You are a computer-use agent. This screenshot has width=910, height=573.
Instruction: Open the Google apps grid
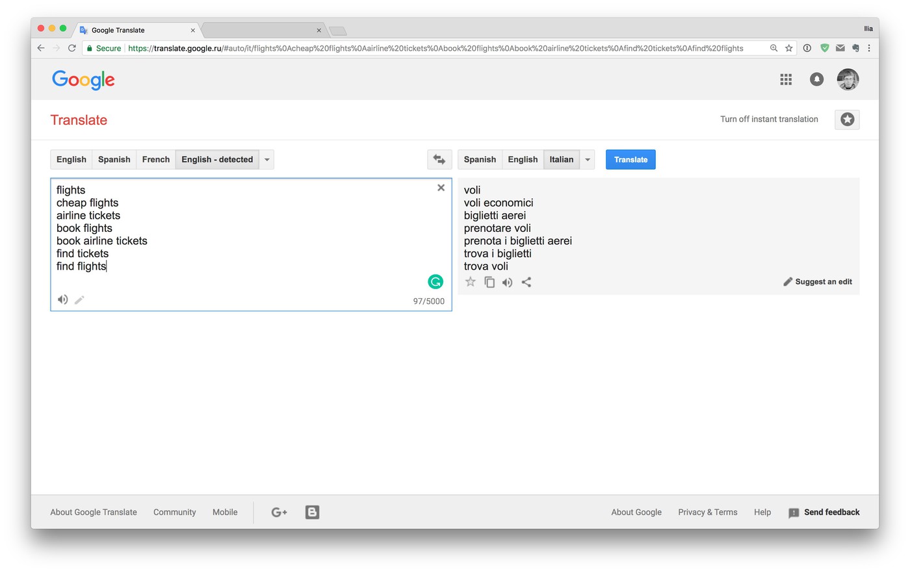pos(786,79)
